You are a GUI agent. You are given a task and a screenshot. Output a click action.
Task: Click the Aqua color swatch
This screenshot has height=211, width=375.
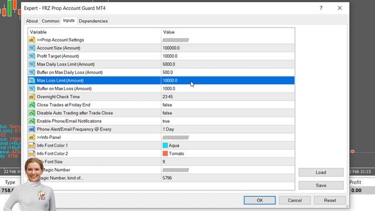[165, 145]
